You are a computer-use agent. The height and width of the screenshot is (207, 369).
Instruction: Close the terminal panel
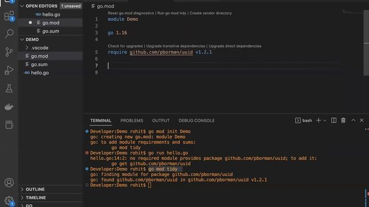(362, 120)
